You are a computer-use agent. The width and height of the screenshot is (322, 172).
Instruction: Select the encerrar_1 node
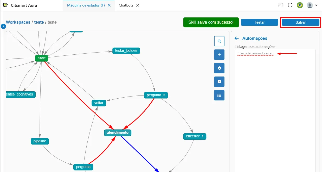[x=195, y=136]
